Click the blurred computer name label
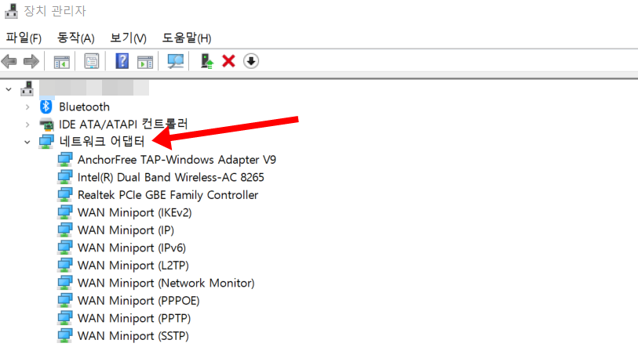Image resolution: width=638 pixels, height=347 pixels. tap(94, 88)
